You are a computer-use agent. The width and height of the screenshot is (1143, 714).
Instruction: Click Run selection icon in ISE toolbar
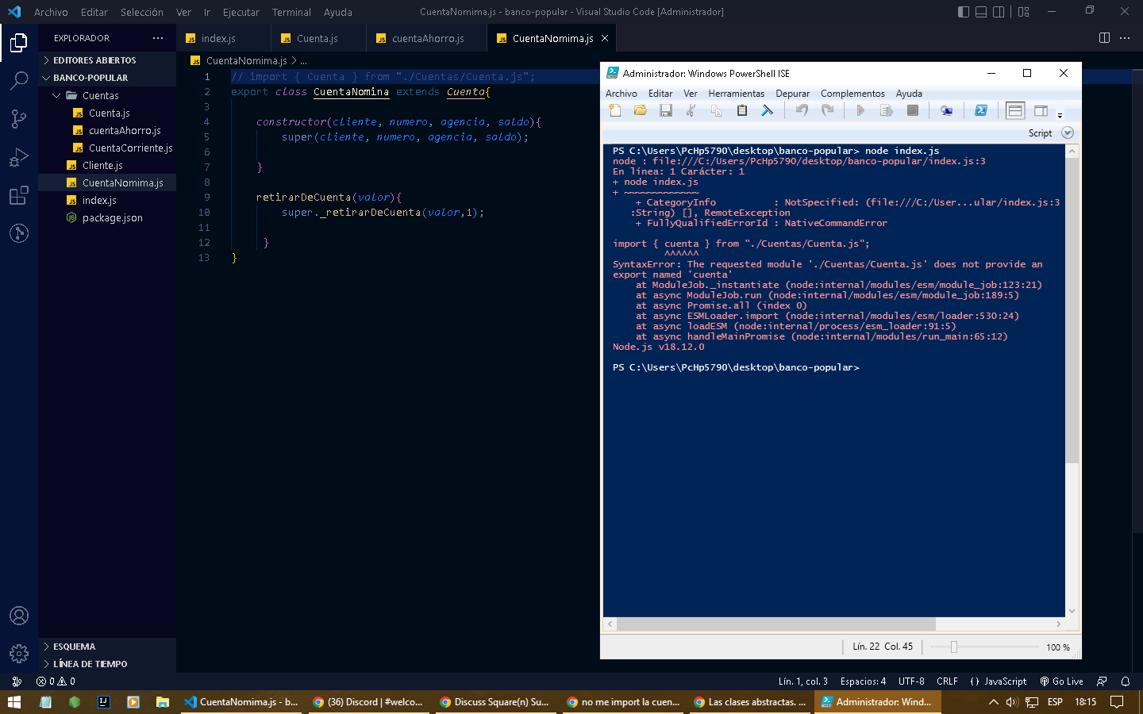point(887,111)
